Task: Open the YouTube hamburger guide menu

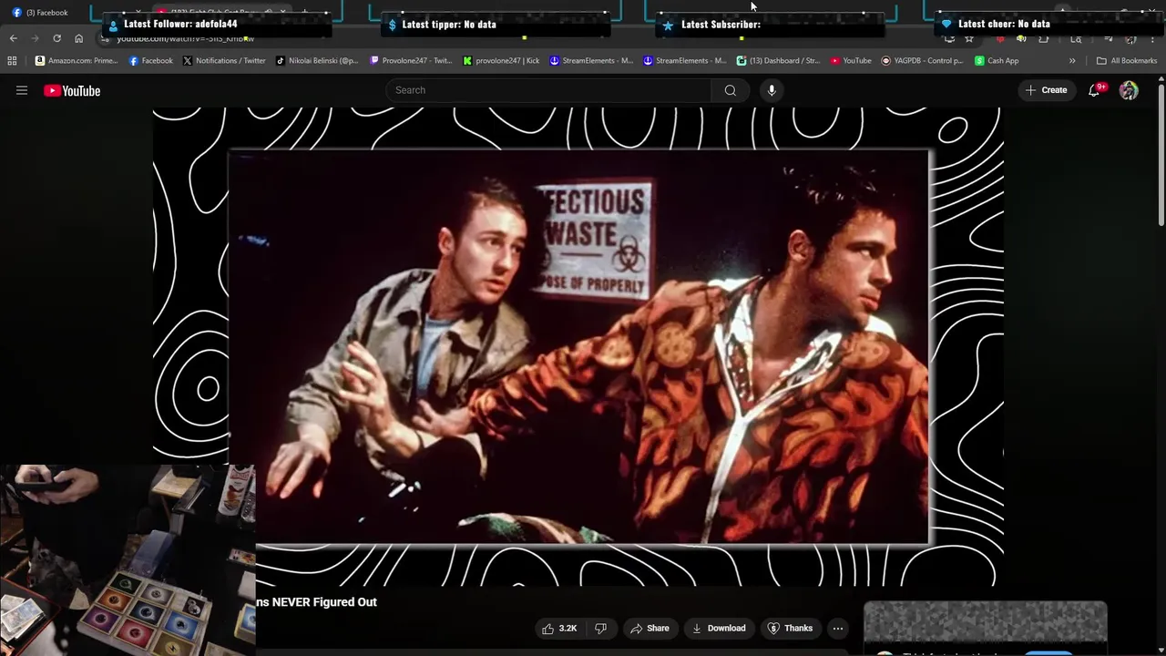Action: coord(22,90)
